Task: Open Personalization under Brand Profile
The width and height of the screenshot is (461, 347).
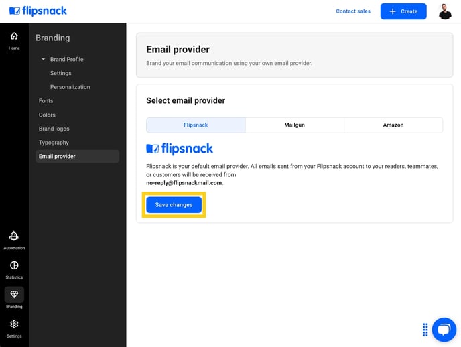Action: pyautogui.click(x=70, y=87)
